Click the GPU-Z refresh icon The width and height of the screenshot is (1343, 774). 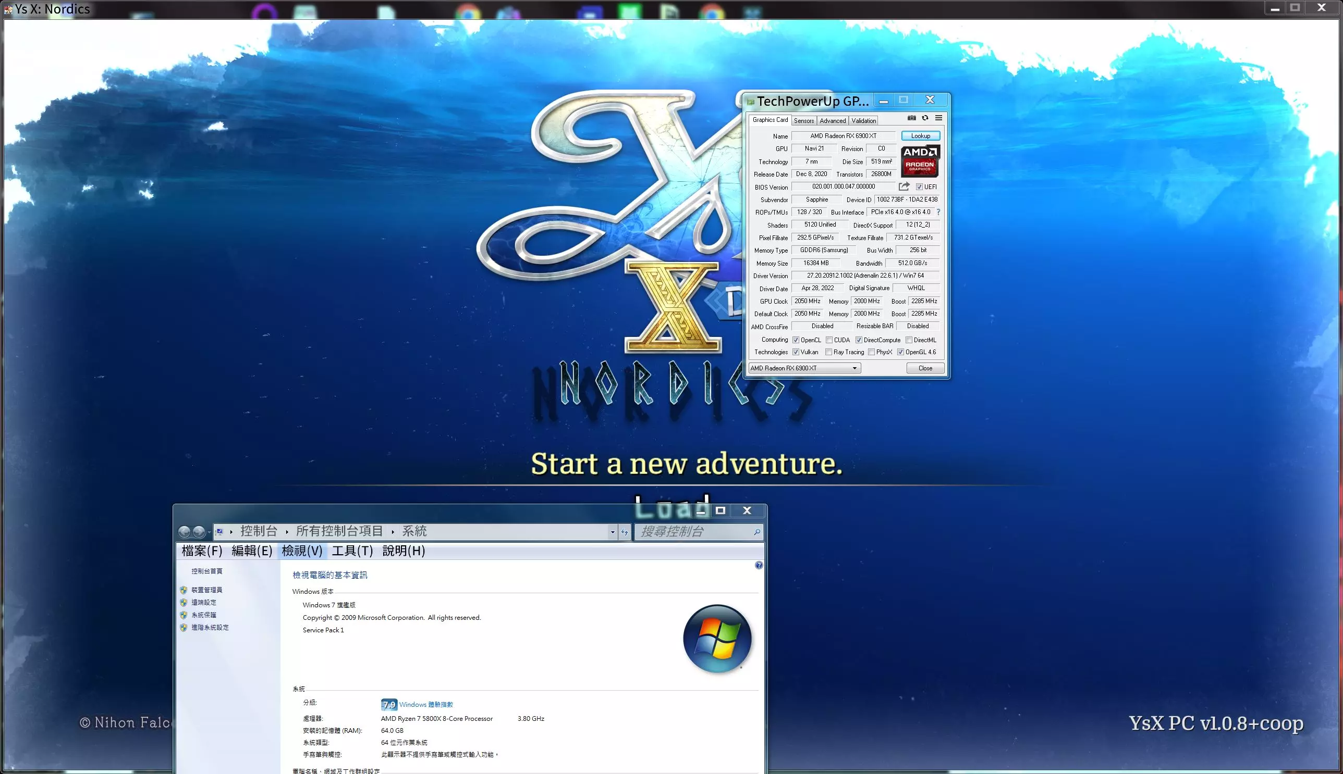(925, 118)
